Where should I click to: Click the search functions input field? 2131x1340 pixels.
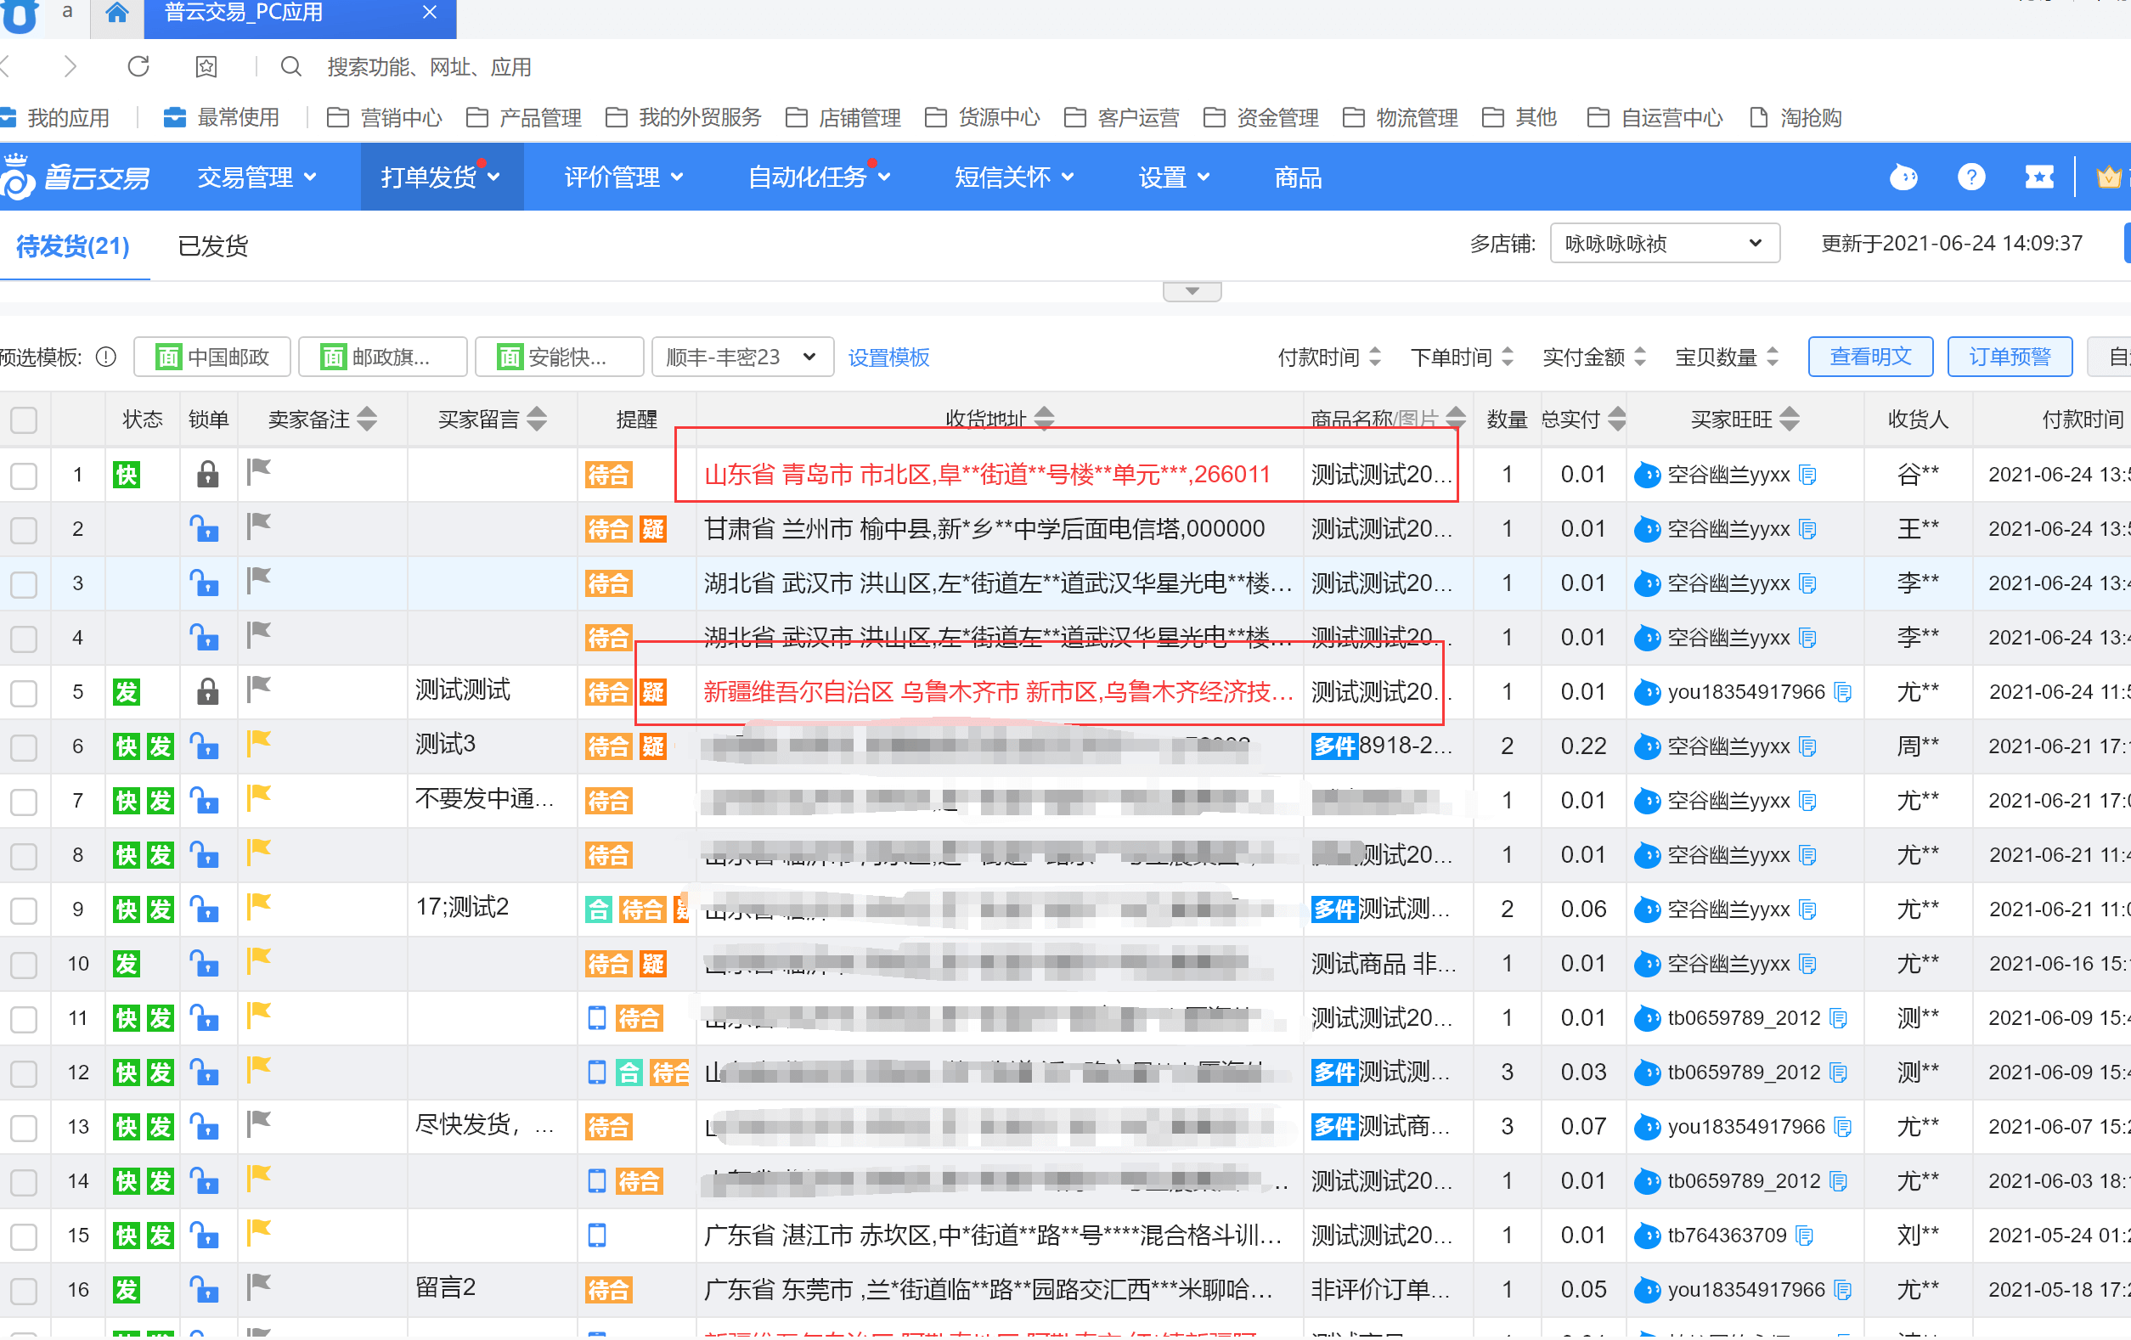(x=429, y=67)
